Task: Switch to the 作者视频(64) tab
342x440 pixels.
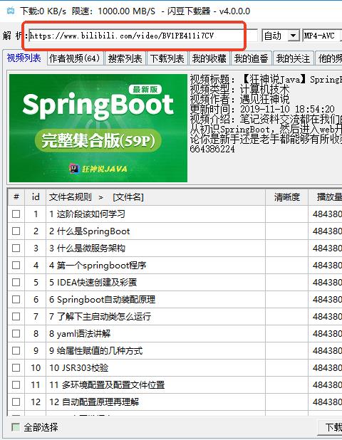Action: [75, 58]
